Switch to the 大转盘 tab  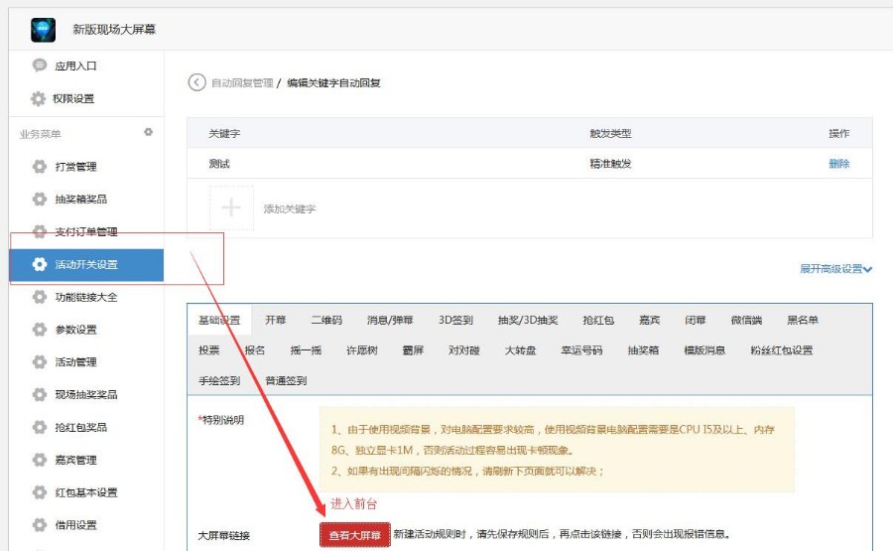click(520, 350)
